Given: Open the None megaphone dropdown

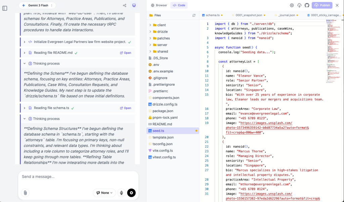Looking at the screenshot, I should (104, 193).
